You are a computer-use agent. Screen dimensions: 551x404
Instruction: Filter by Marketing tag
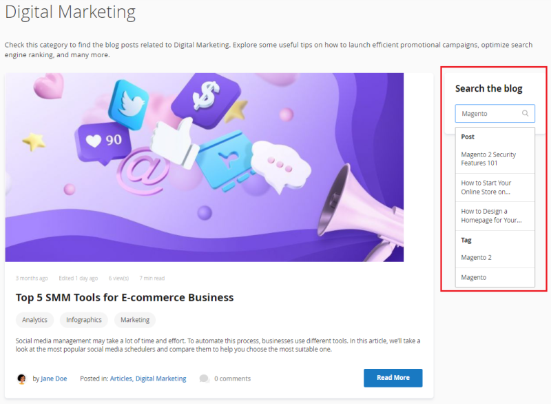135,320
